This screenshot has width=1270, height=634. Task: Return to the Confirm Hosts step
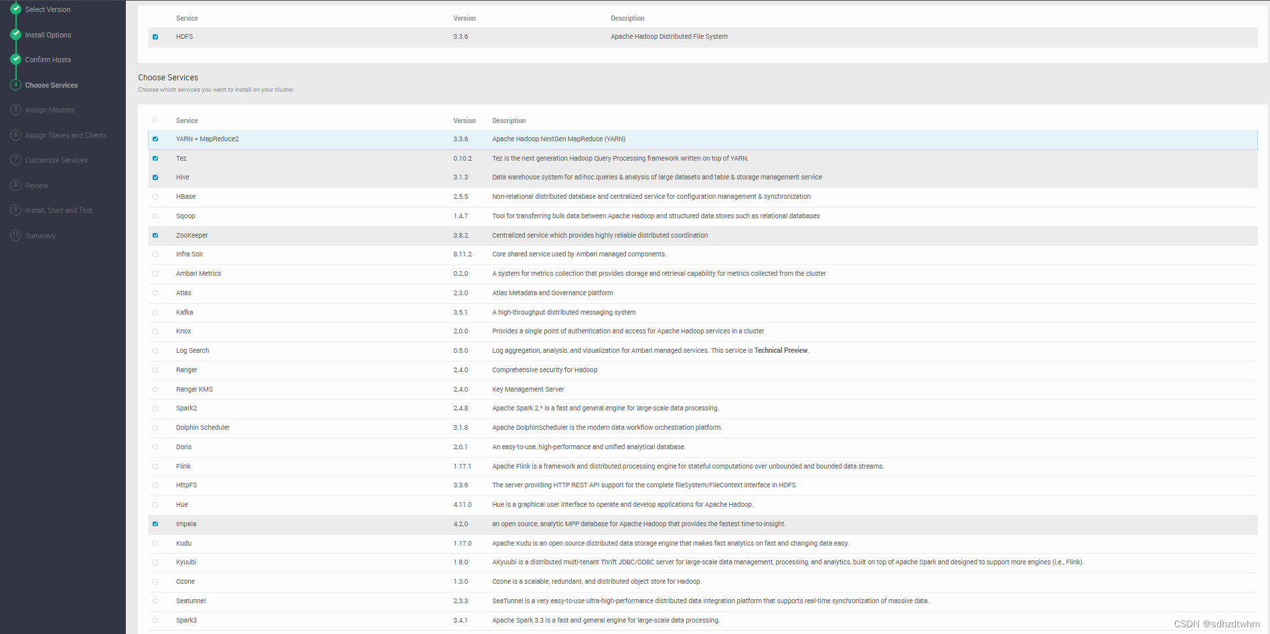tap(48, 60)
